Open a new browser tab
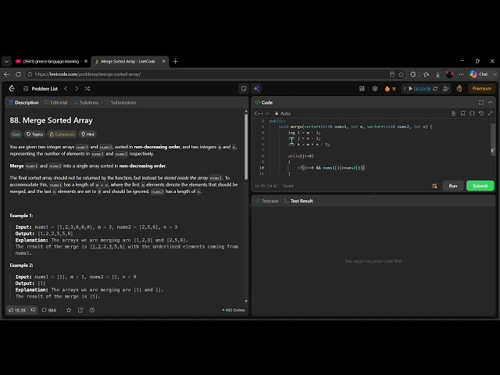This screenshot has height=375, width=500. click(175, 61)
